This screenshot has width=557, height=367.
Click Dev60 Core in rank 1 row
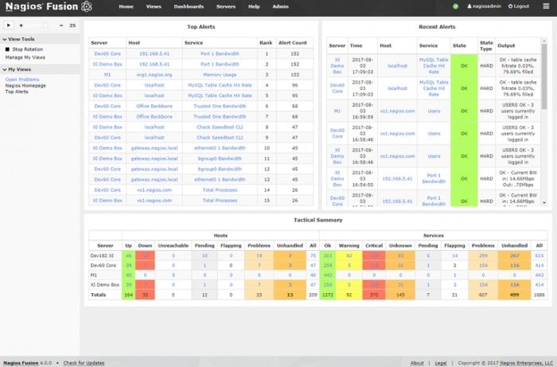107,53
